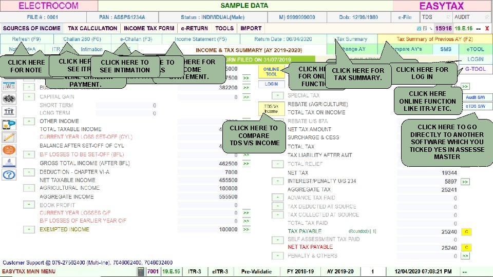The height and width of the screenshot is (277, 493).
Task: Collapse the Total Relief row
Action: pyautogui.click(x=278, y=164)
